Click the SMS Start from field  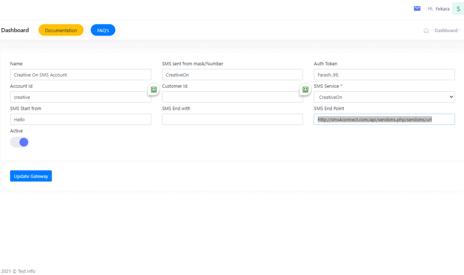click(x=80, y=119)
